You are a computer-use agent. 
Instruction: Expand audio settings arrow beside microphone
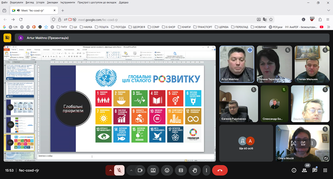pyautogui.click(x=110, y=170)
